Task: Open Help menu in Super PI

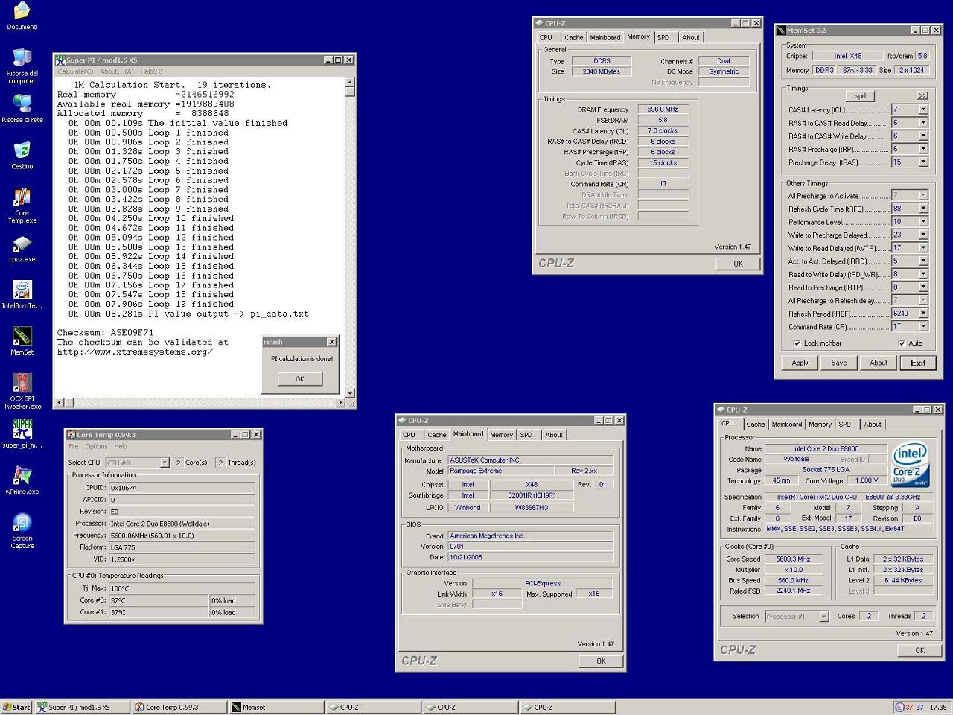Action: (x=151, y=71)
